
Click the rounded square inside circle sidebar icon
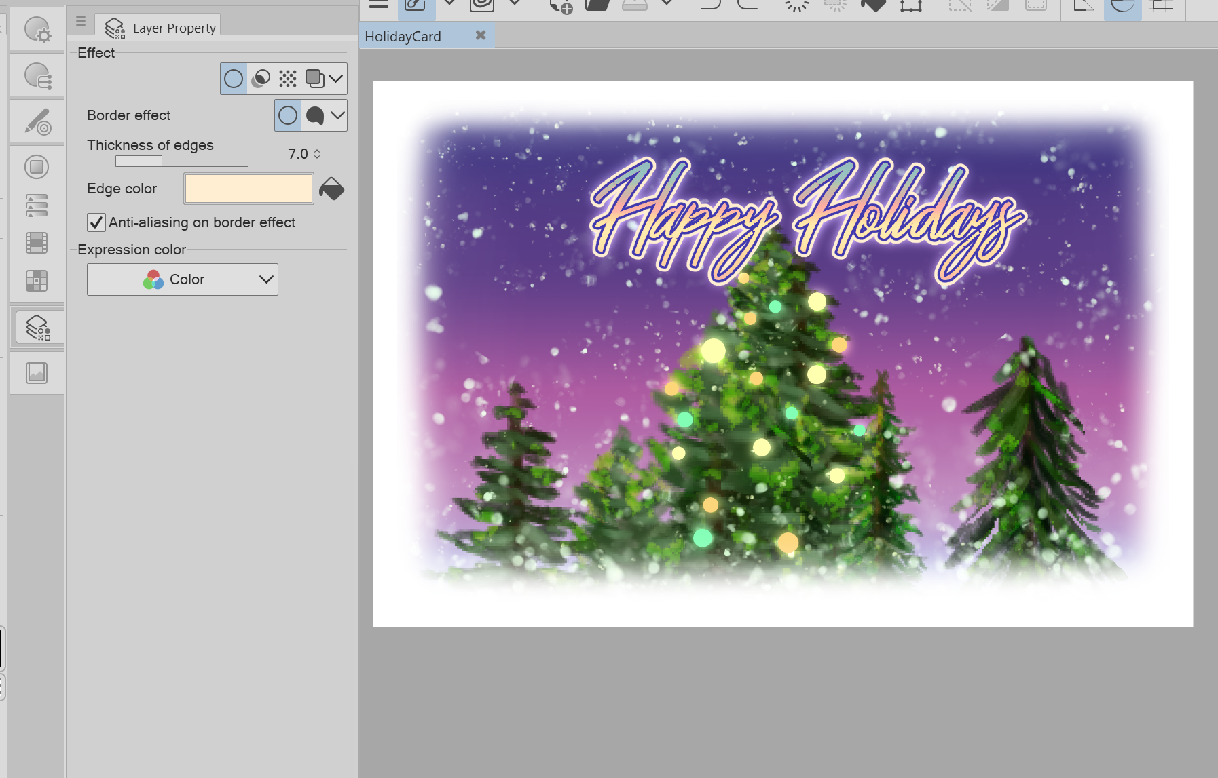(37, 167)
